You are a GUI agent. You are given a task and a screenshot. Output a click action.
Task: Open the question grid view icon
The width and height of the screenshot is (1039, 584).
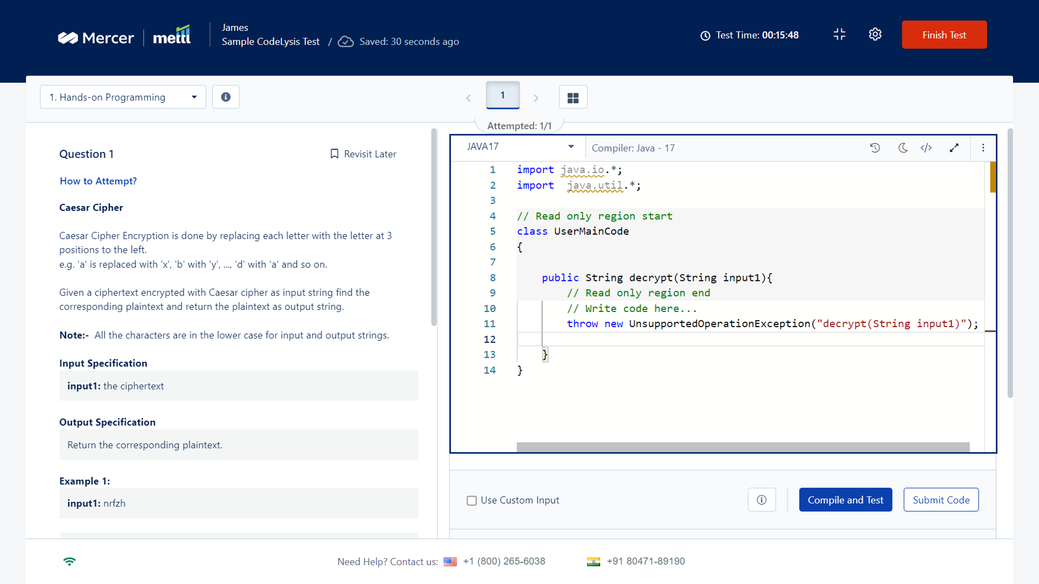click(x=573, y=97)
